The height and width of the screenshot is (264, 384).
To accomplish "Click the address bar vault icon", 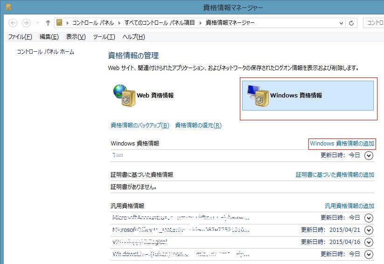I will (60, 23).
